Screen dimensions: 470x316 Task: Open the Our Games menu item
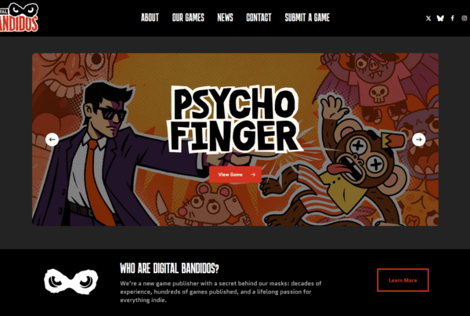click(x=188, y=18)
